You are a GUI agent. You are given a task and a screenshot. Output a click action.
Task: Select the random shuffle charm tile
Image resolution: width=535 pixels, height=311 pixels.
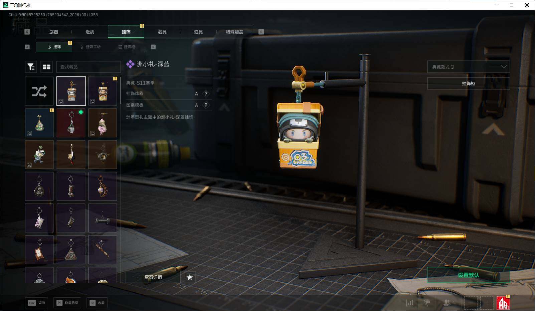click(39, 91)
